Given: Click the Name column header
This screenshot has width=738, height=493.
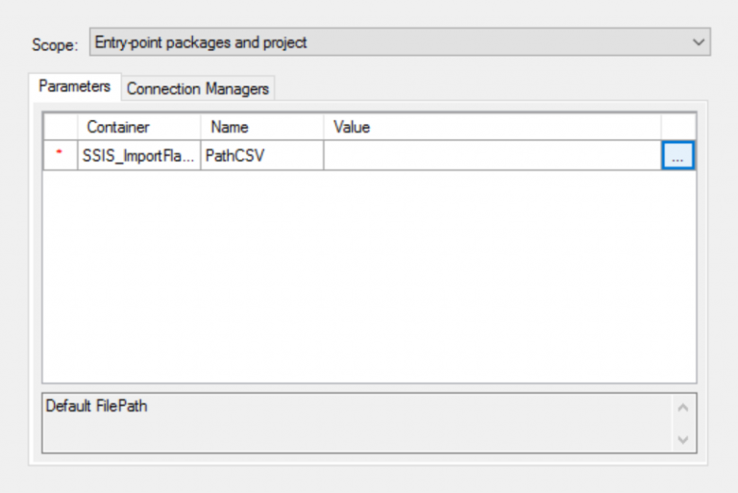Looking at the screenshot, I should [261, 127].
